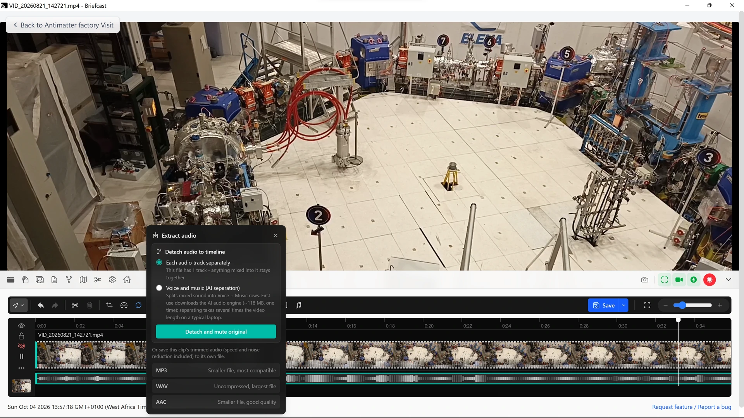Image resolution: width=744 pixels, height=418 pixels.
Task: Click the branch fork icon in top toolbar
Action: tap(69, 279)
